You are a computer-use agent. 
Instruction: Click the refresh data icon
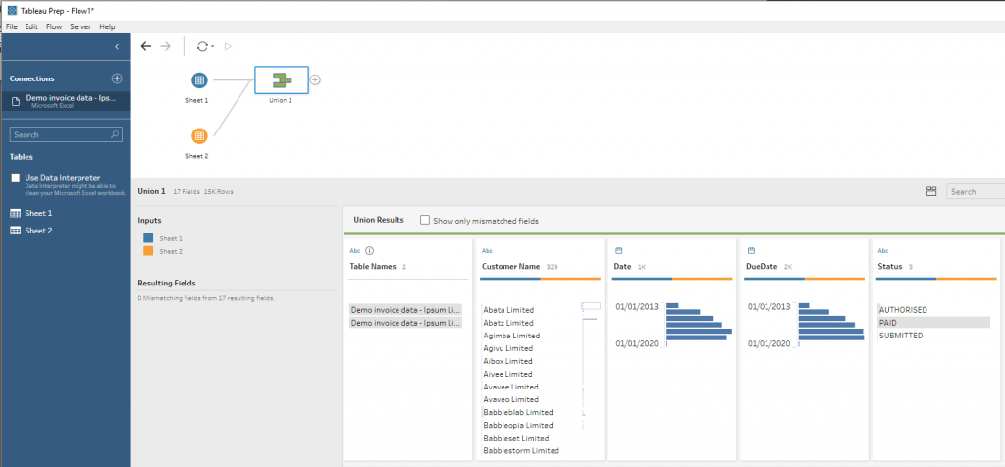(202, 46)
